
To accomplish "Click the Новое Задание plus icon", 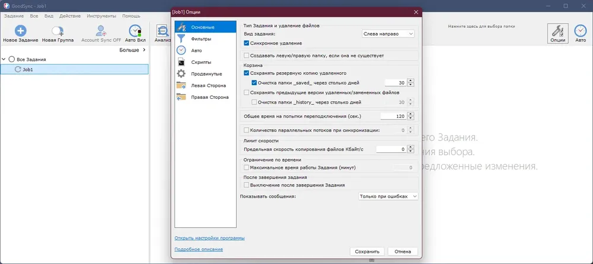I will (20, 31).
